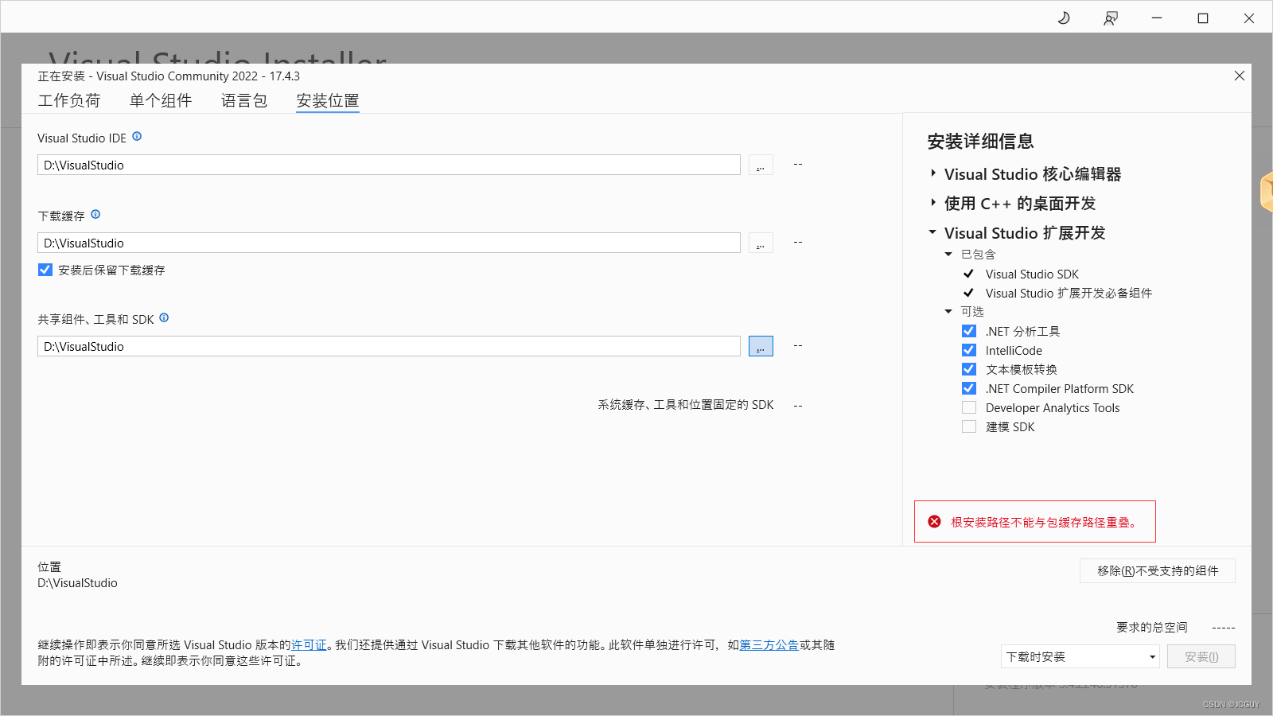The width and height of the screenshot is (1273, 716).
Task: Browse for 下载缓存 folder
Action: 761,243
